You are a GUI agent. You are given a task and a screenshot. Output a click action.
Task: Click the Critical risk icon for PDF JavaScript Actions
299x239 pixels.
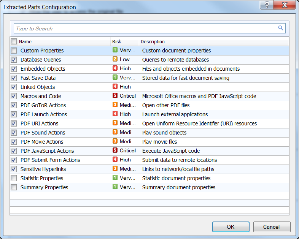115,151
